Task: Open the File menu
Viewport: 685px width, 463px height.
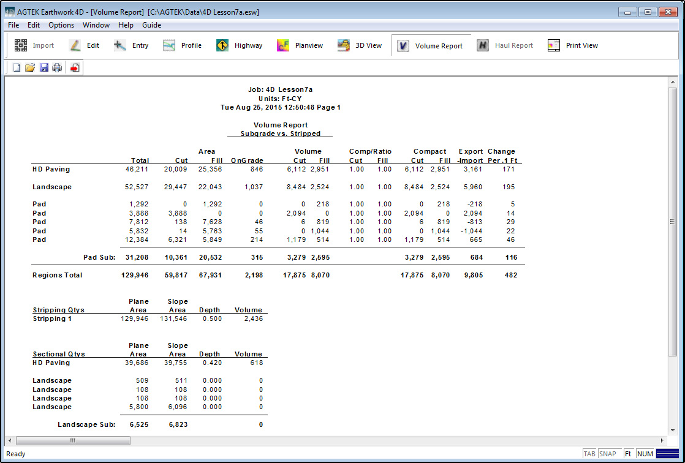Action: point(13,25)
